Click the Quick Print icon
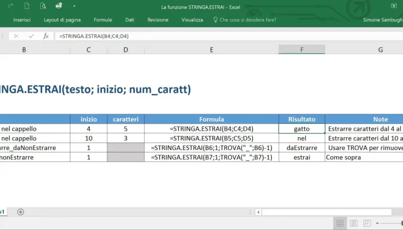Screen dimensions: 403x230 (x=59, y=5)
